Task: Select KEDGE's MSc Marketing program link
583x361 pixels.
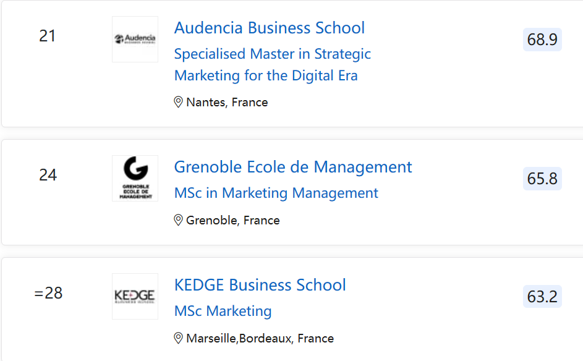Action: pos(223,311)
